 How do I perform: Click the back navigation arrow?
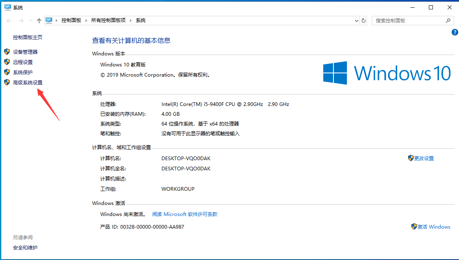coord(9,20)
